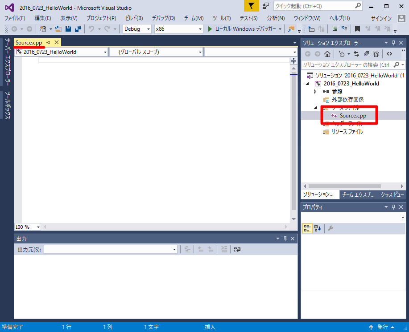
Task: Click the クイック起動 search field
Action: (x=318, y=6)
